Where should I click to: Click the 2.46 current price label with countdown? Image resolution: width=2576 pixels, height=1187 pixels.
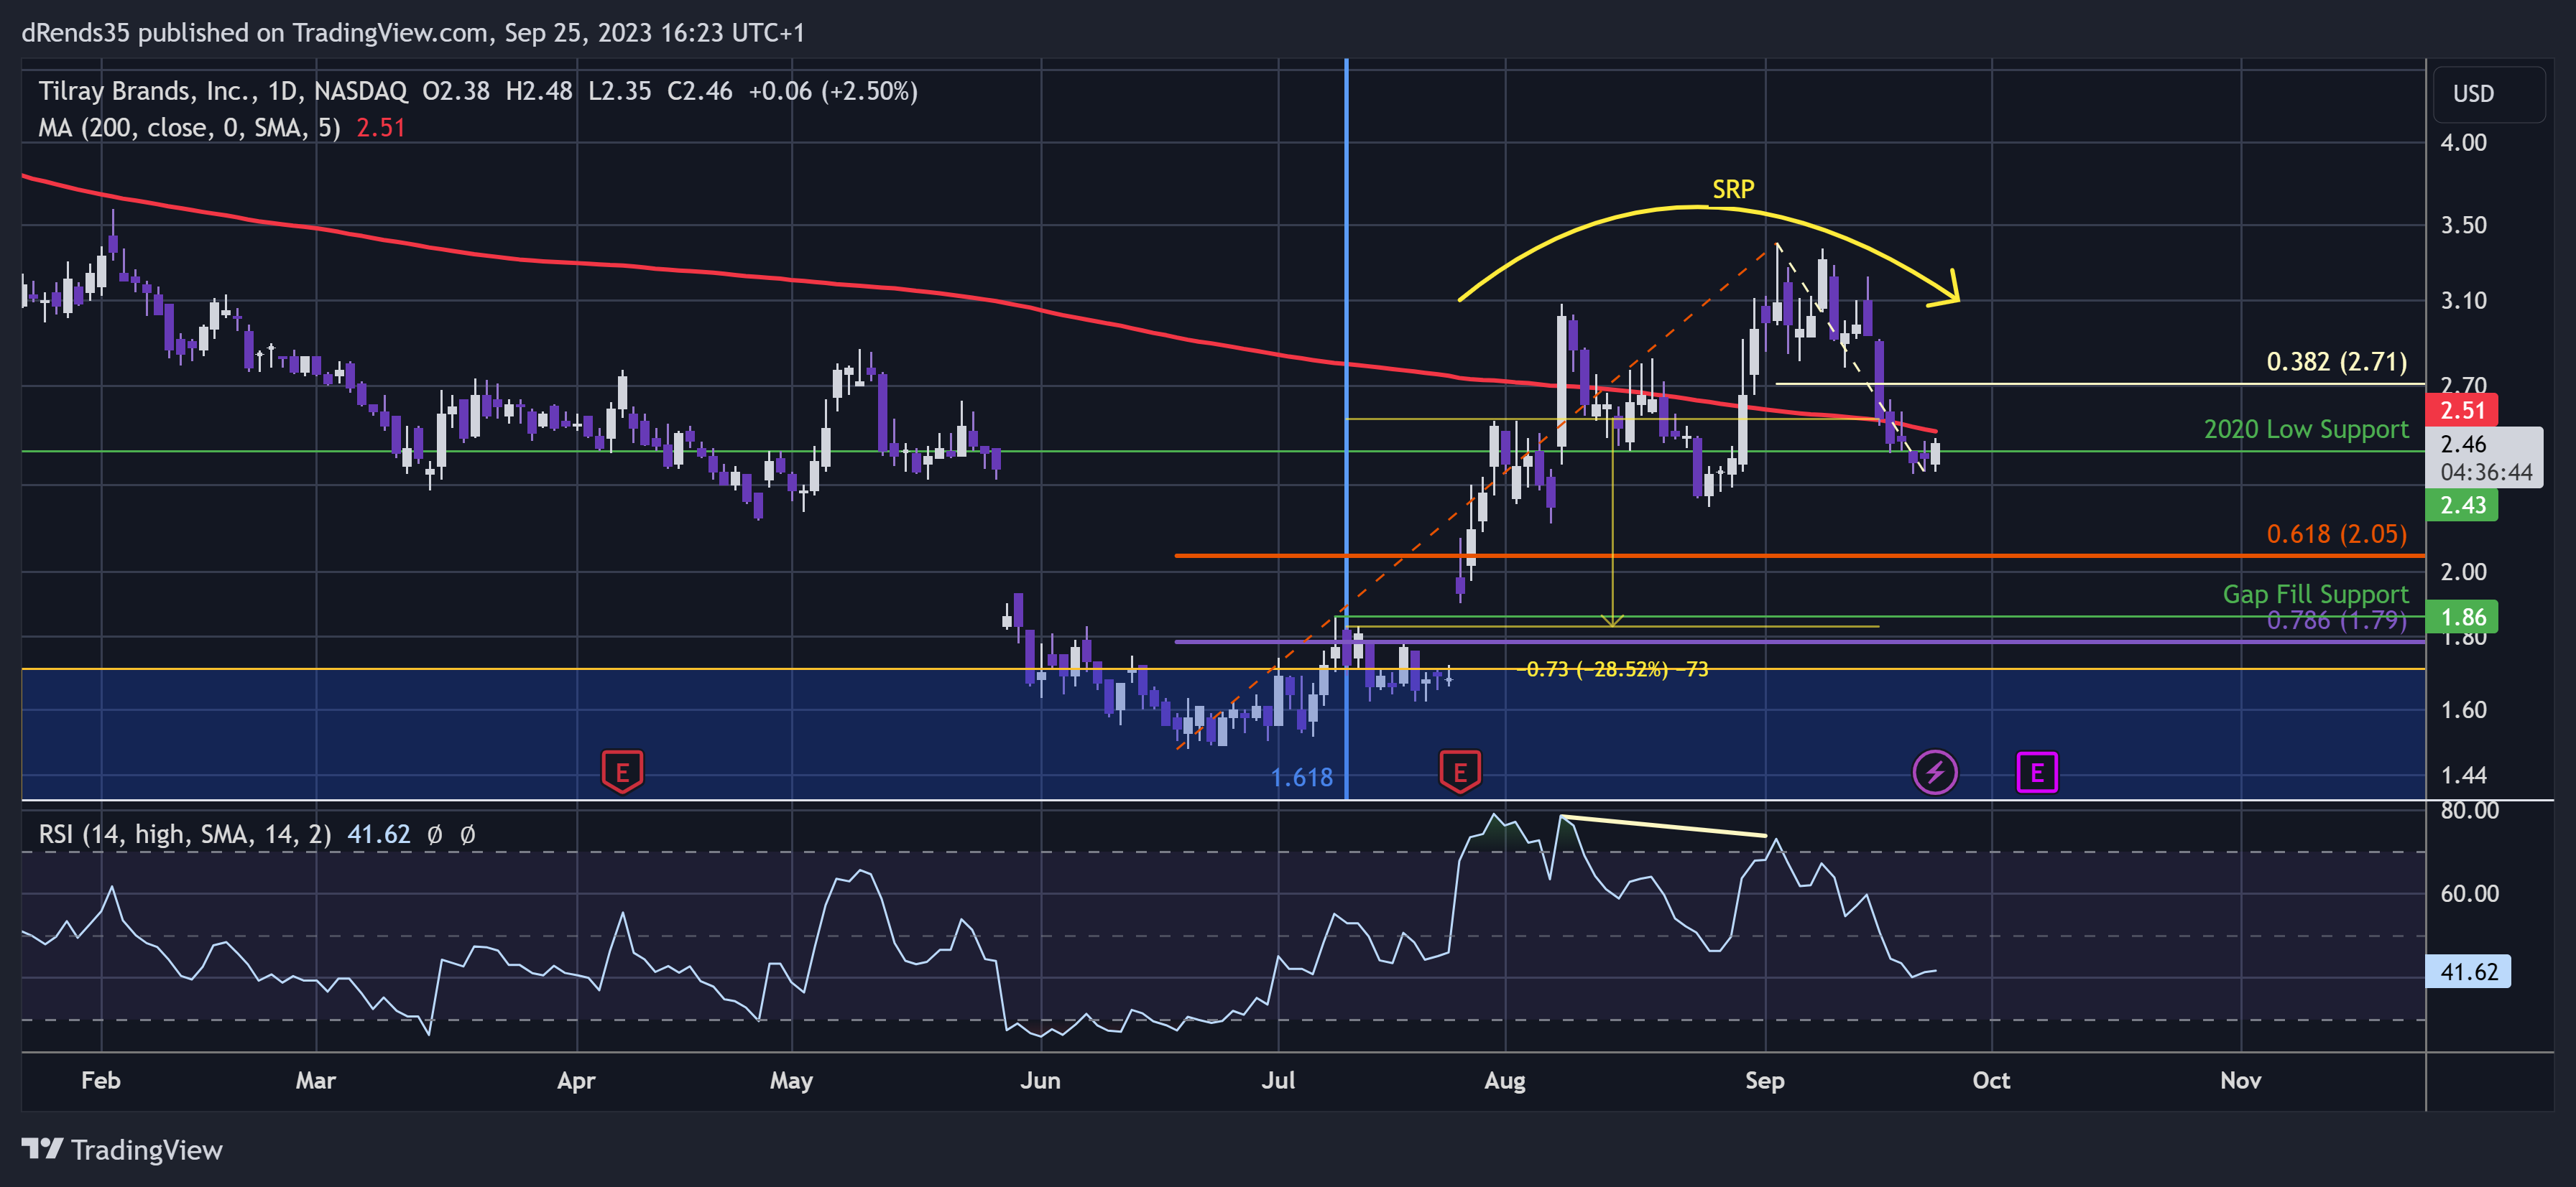click(2485, 457)
